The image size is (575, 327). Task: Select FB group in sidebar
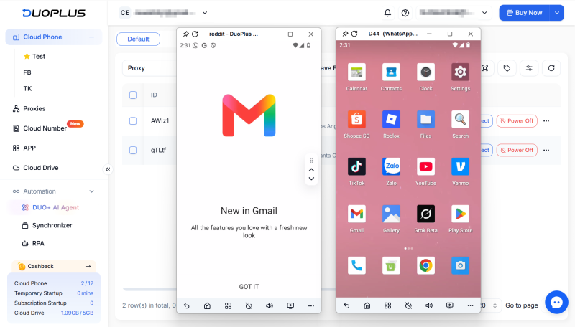[27, 72]
